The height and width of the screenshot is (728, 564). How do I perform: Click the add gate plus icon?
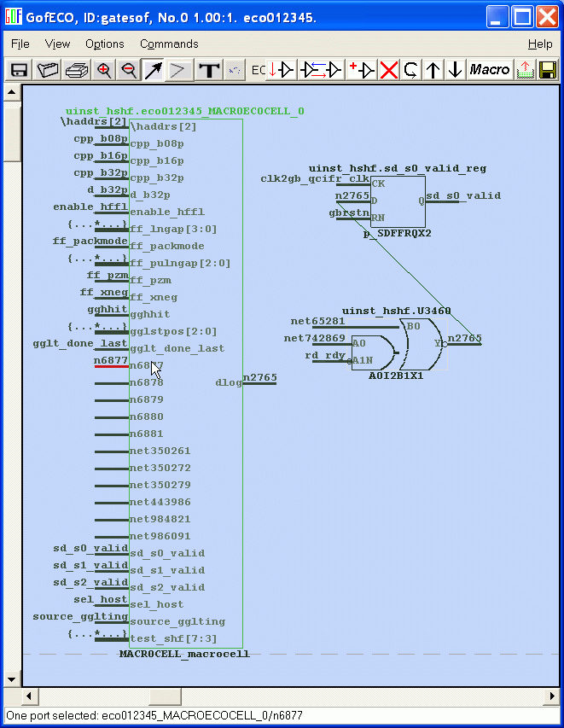[363, 70]
